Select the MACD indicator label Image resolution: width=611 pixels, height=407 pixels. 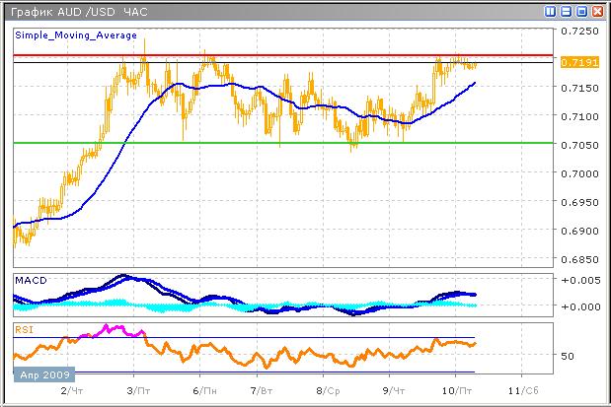click(30, 281)
